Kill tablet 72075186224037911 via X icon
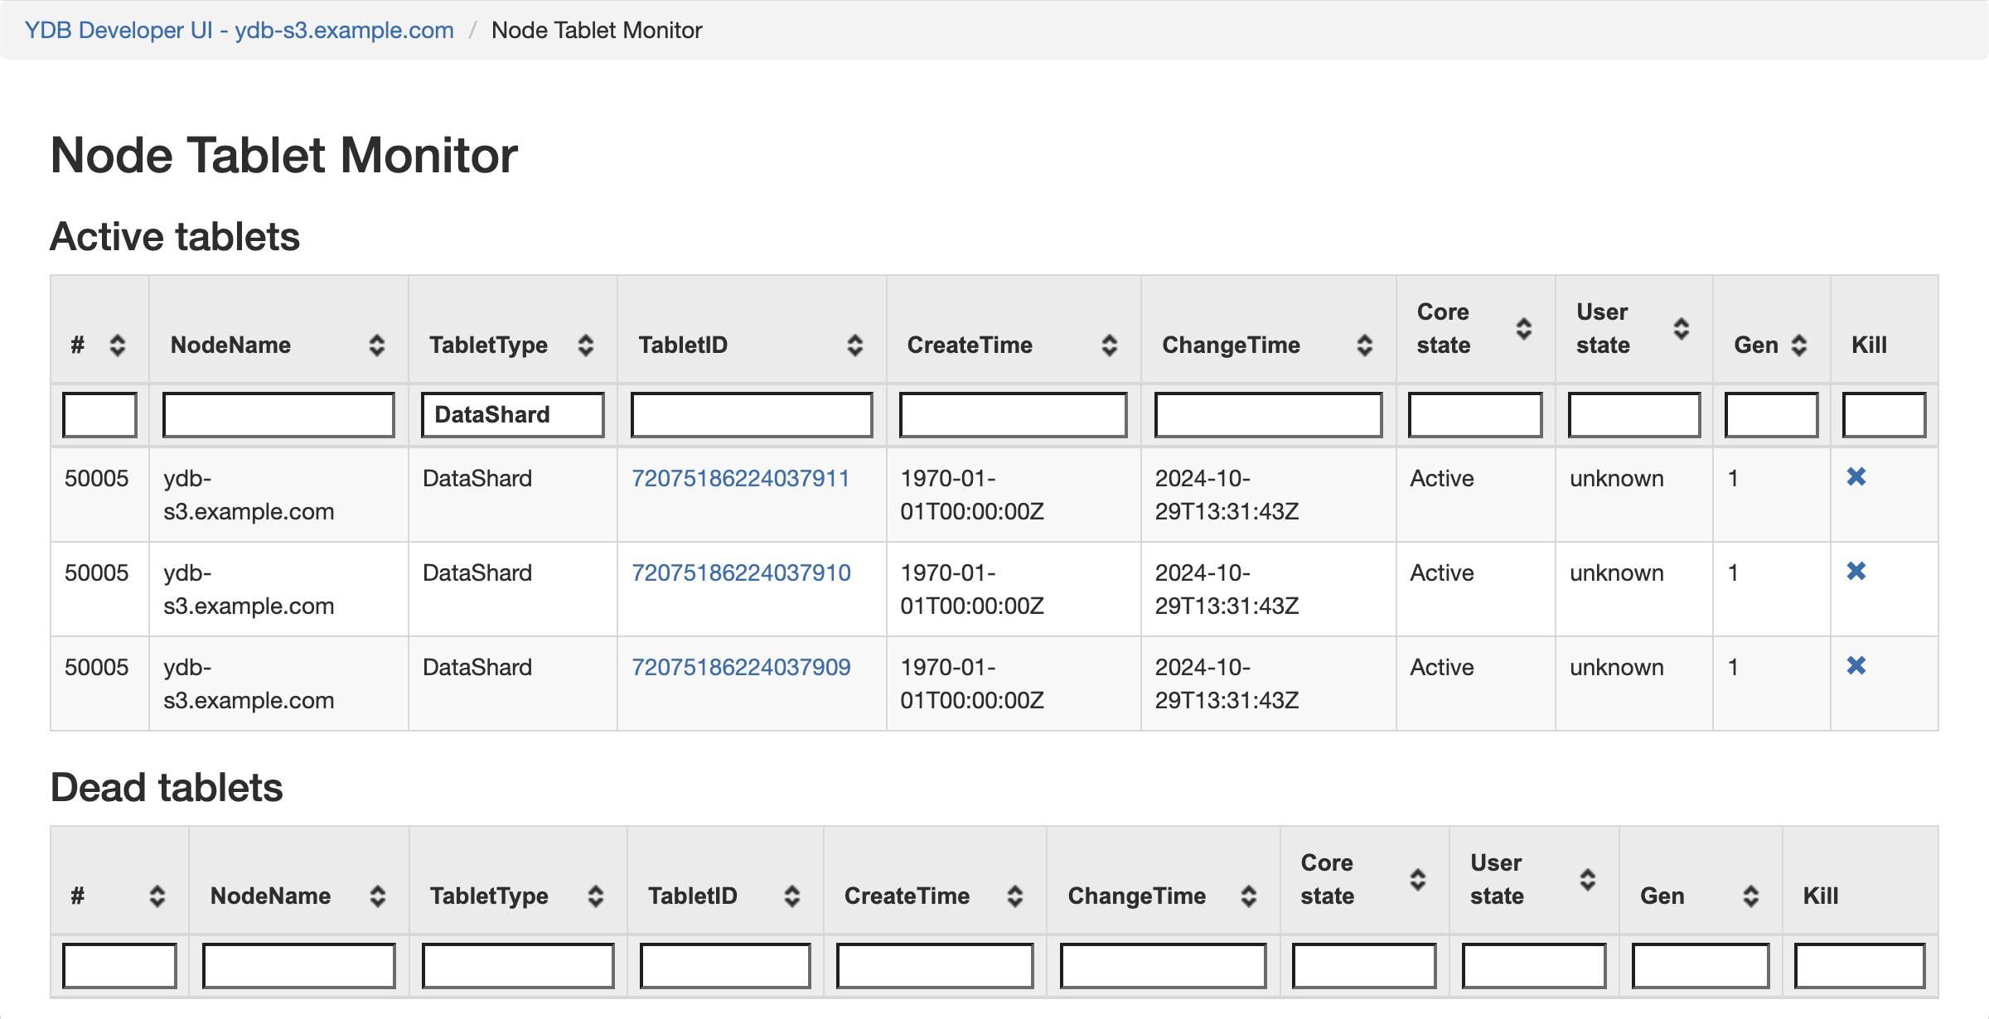The height and width of the screenshot is (1019, 1989). point(1856,476)
